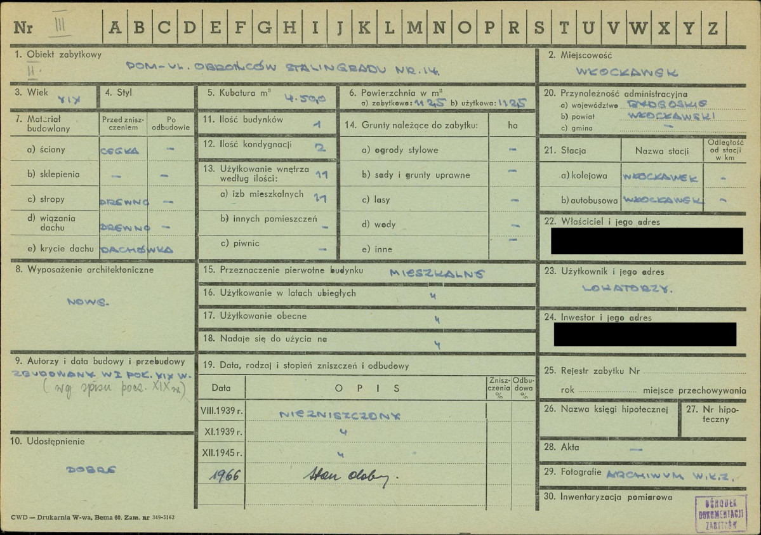Screen dimensions: 761x535
Task: Click the Przeznaczenie pierwotne budynku entry
Action: click(437, 274)
